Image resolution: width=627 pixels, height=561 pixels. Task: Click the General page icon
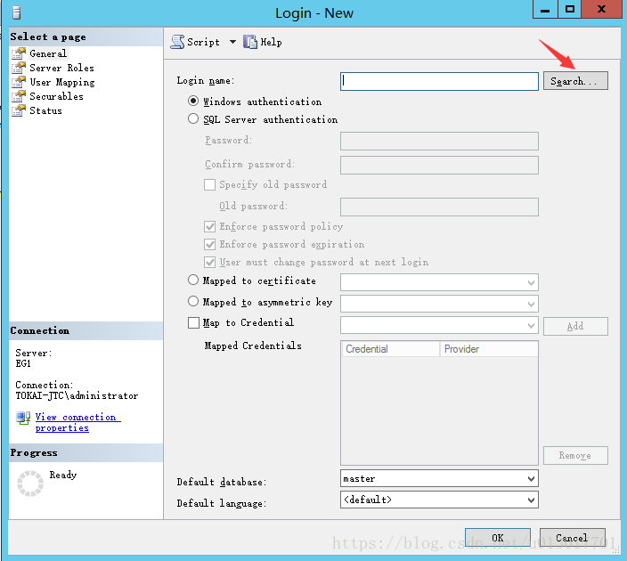tap(19, 53)
